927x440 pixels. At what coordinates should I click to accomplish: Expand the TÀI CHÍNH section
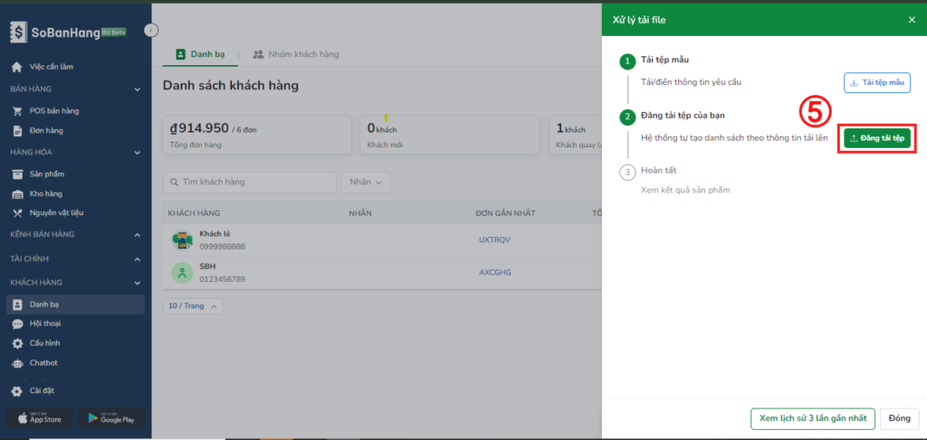(x=138, y=259)
